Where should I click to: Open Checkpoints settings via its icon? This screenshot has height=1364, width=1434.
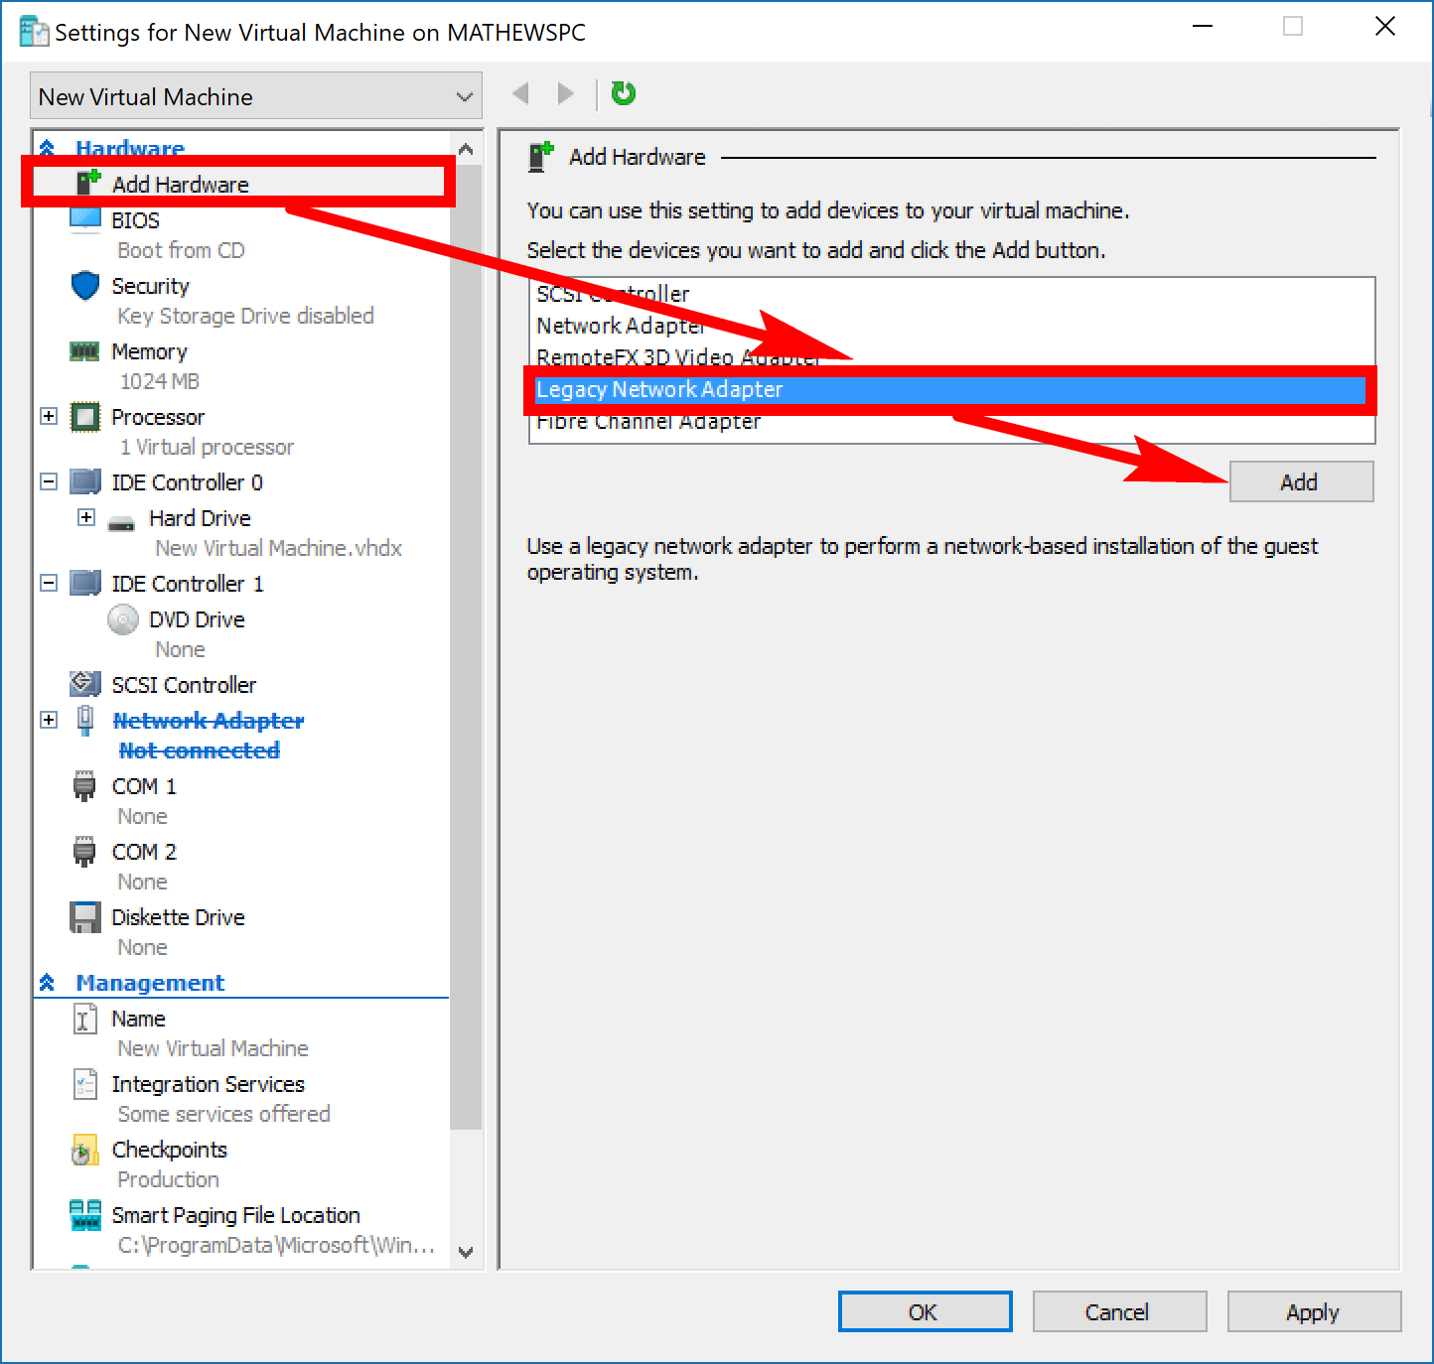[x=85, y=1149]
